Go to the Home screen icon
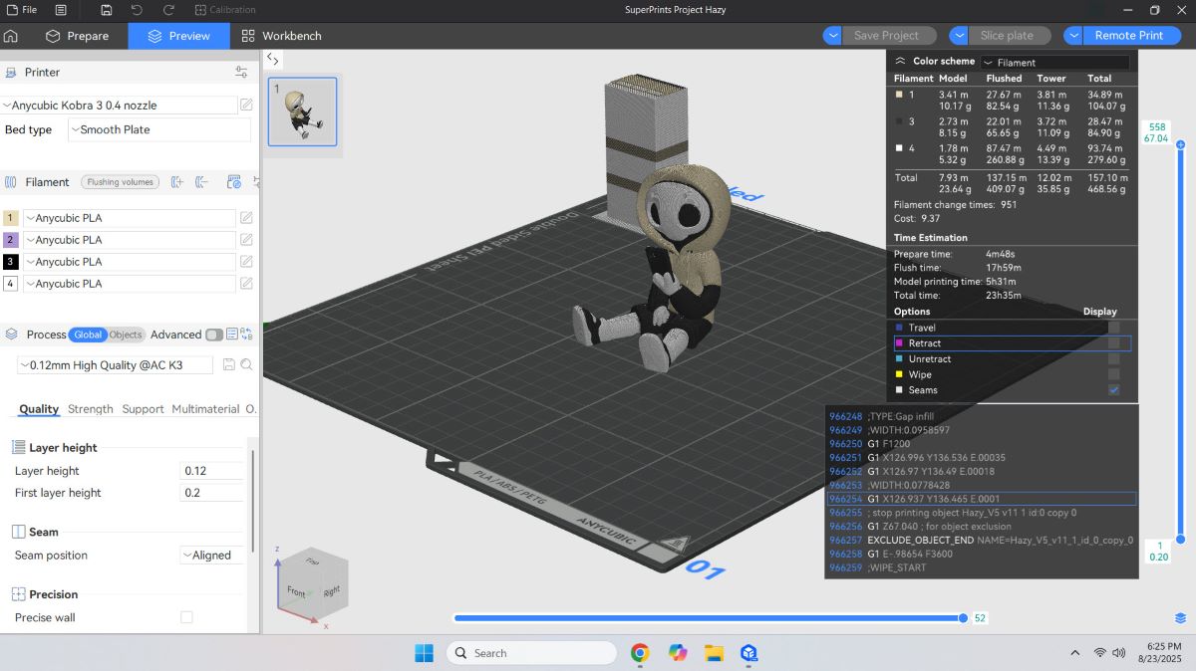1196x671 pixels. pyautogui.click(x=12, y=36)
